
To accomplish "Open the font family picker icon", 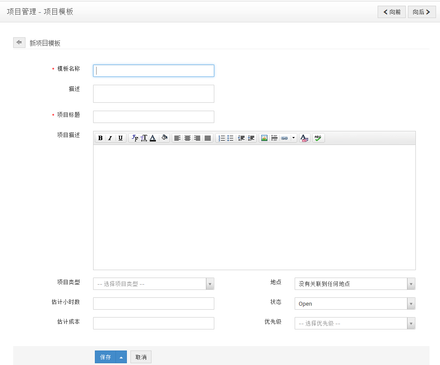I will [x=134, y=138].
